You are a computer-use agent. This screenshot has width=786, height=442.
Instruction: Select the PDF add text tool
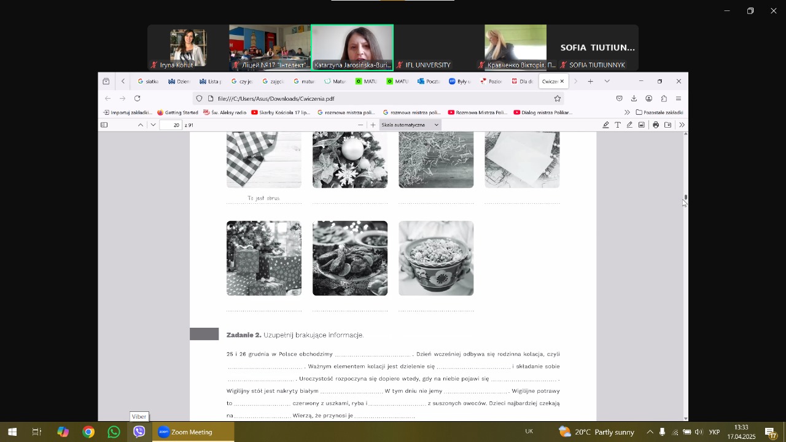618,125
